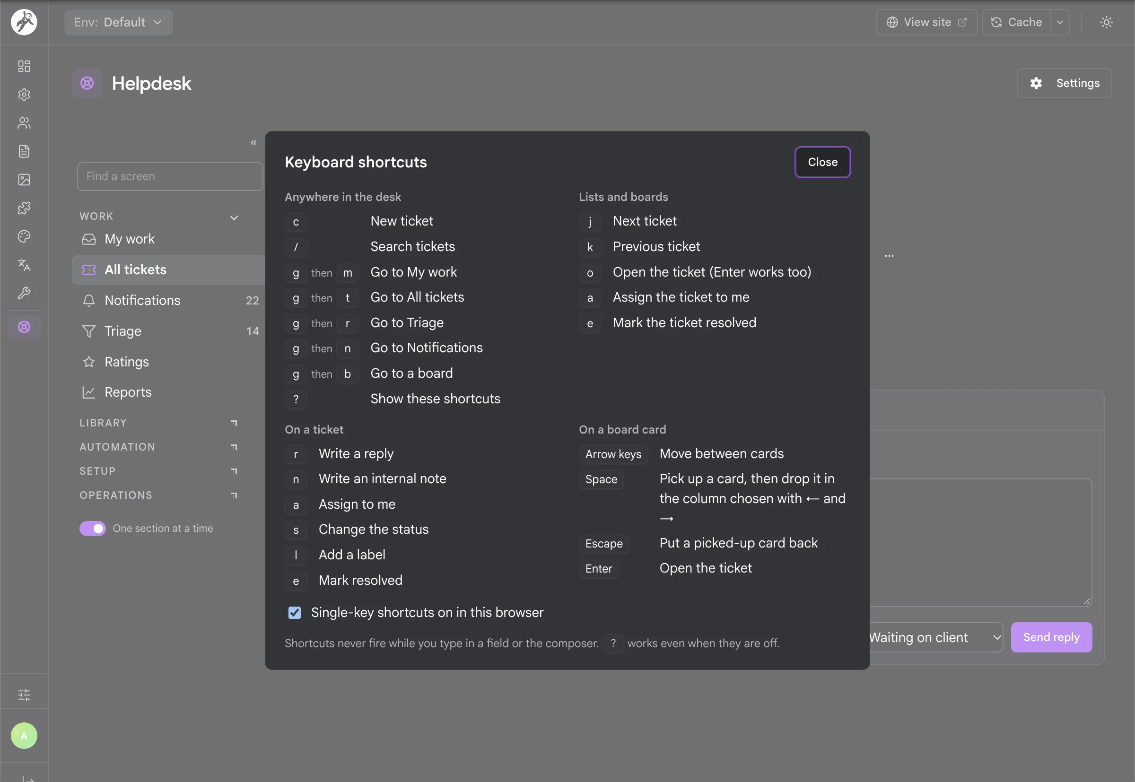Click the app logo in the top-left corner
The width and height of the screenshot is (1135, 782).
point(24,22)
